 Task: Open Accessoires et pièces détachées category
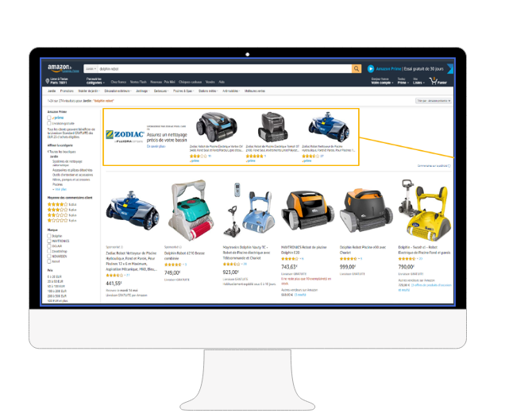pyautogui.click(x=72, y=170)
